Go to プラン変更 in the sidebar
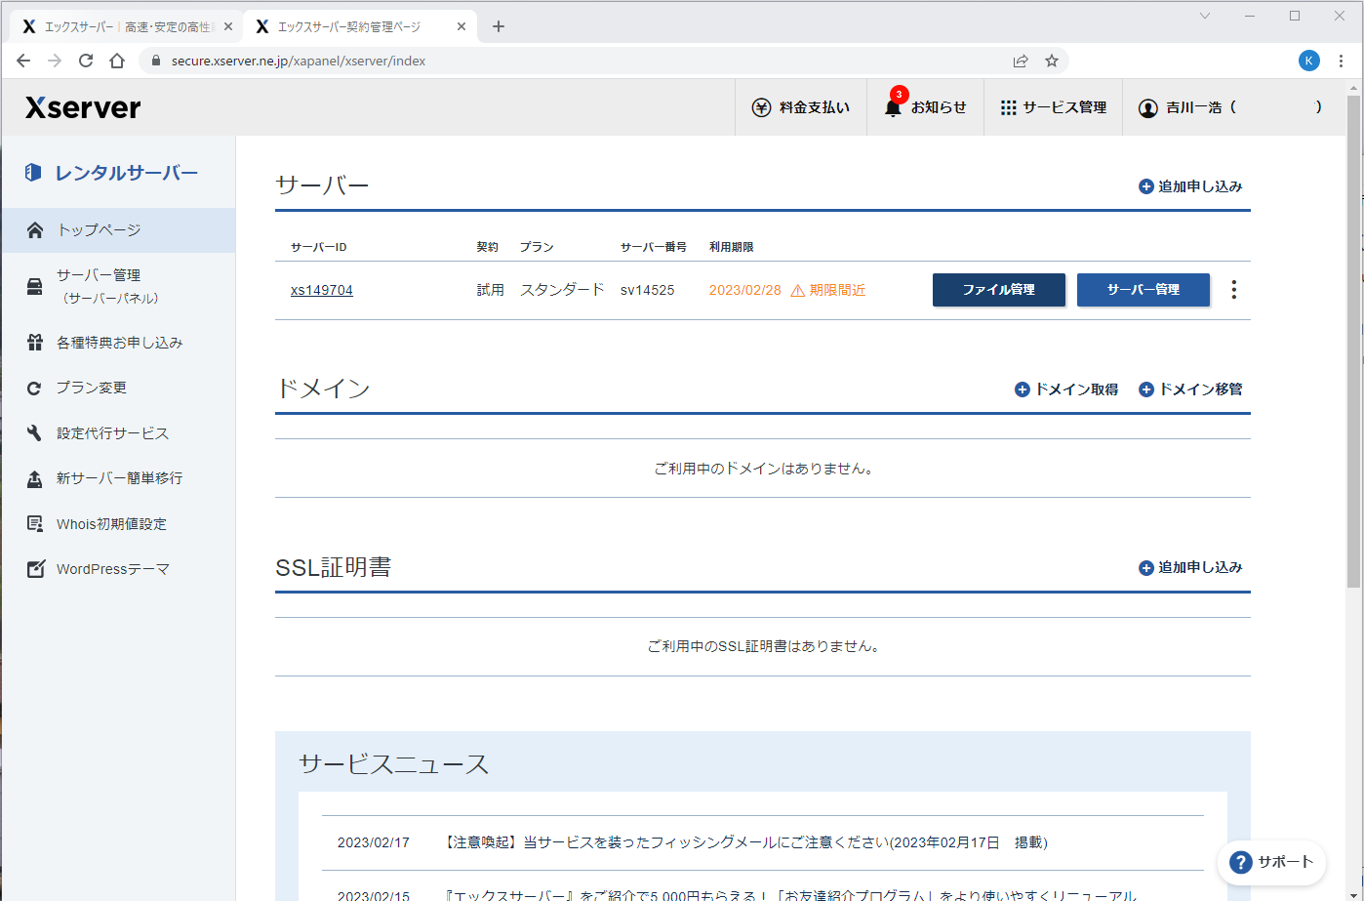This screenshot has width=1364, height=901. point(92,388)
